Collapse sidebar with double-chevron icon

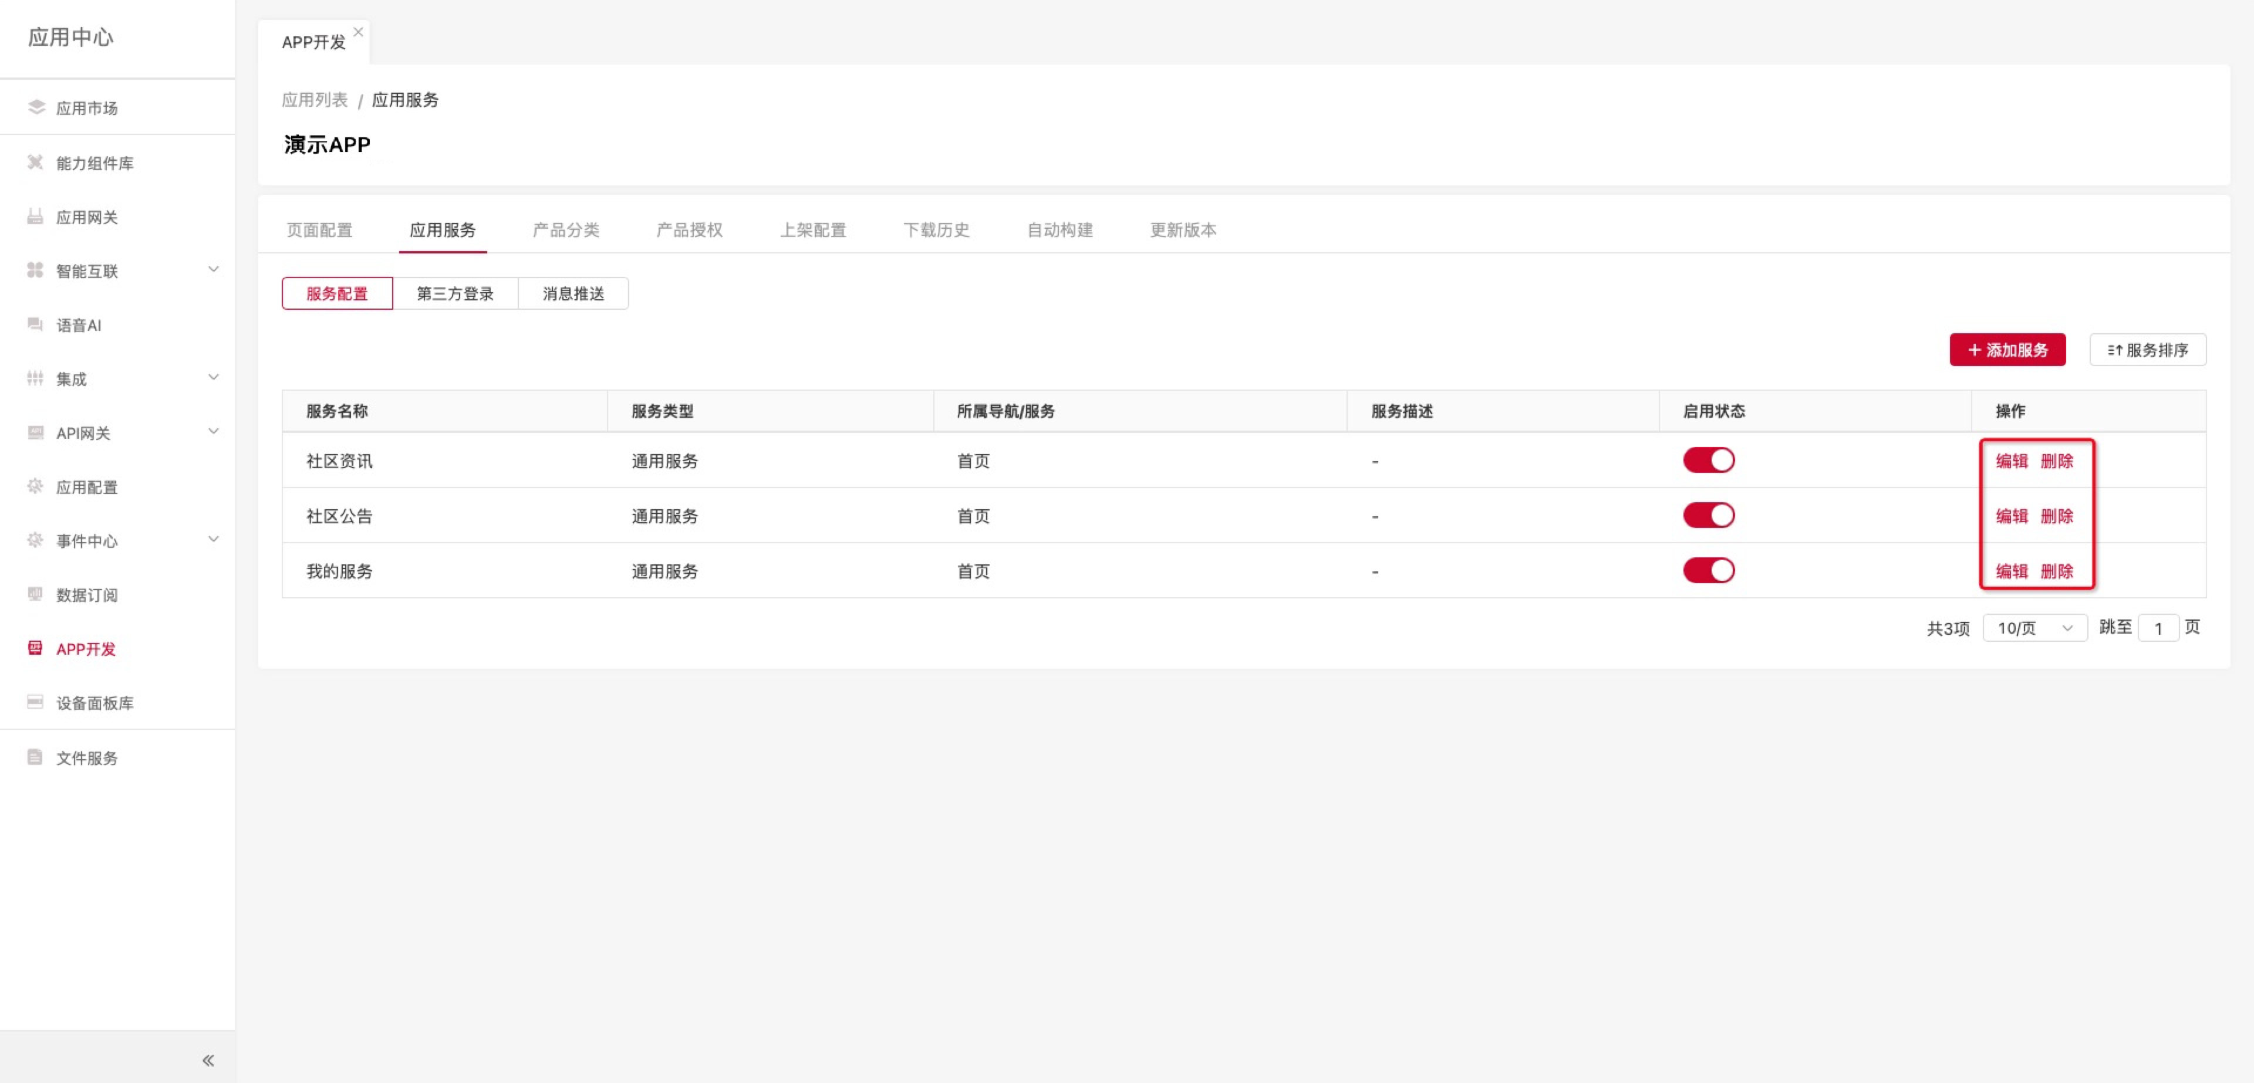[x=208, y=1060]
